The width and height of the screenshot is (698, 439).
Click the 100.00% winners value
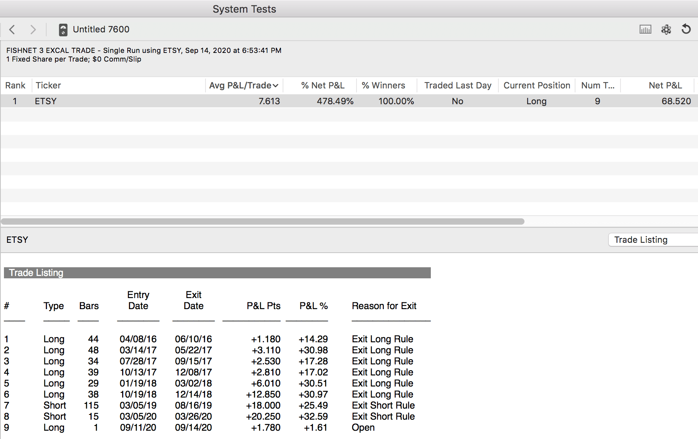(x=396, y=101)
